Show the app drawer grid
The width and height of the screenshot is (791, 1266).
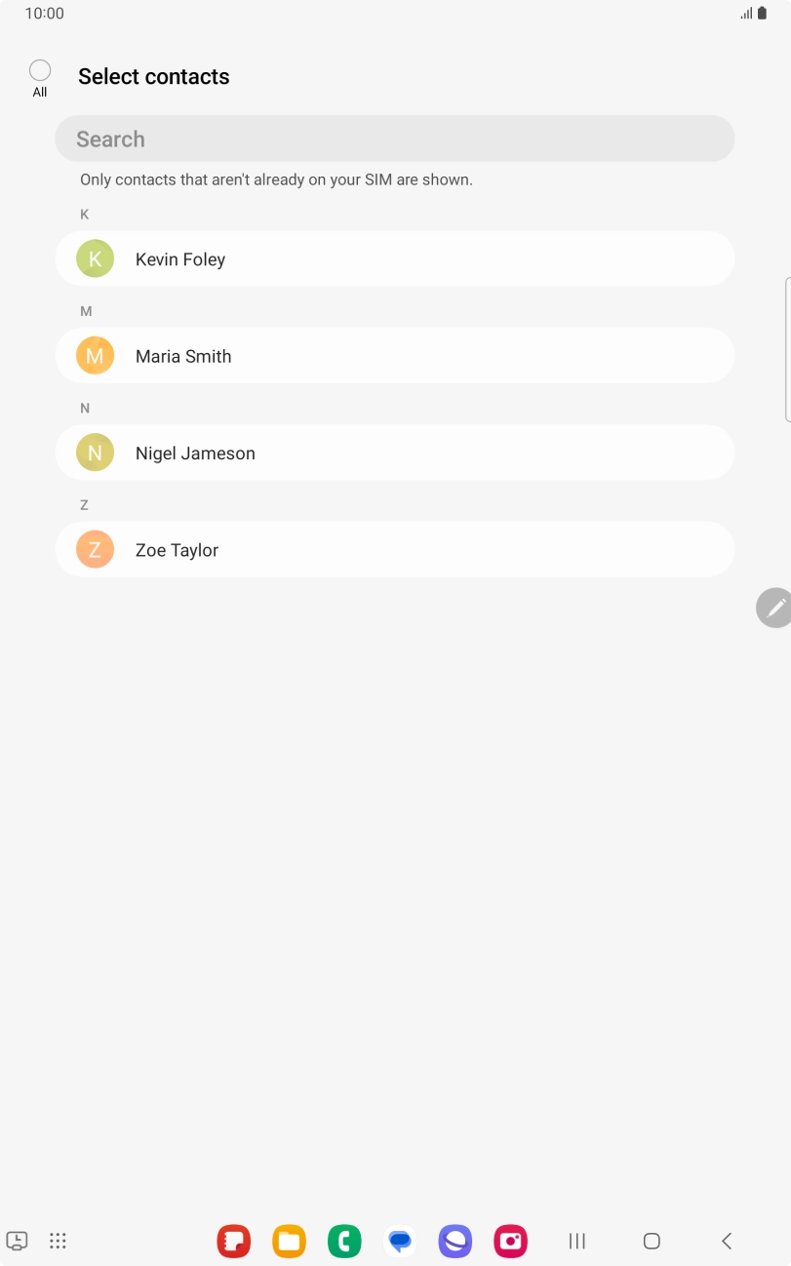[58, 1241]
